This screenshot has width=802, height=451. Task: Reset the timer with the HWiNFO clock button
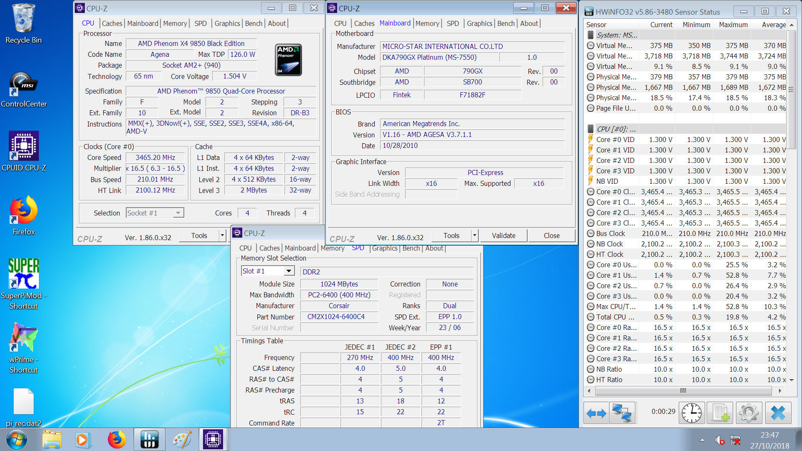point(692,413)
